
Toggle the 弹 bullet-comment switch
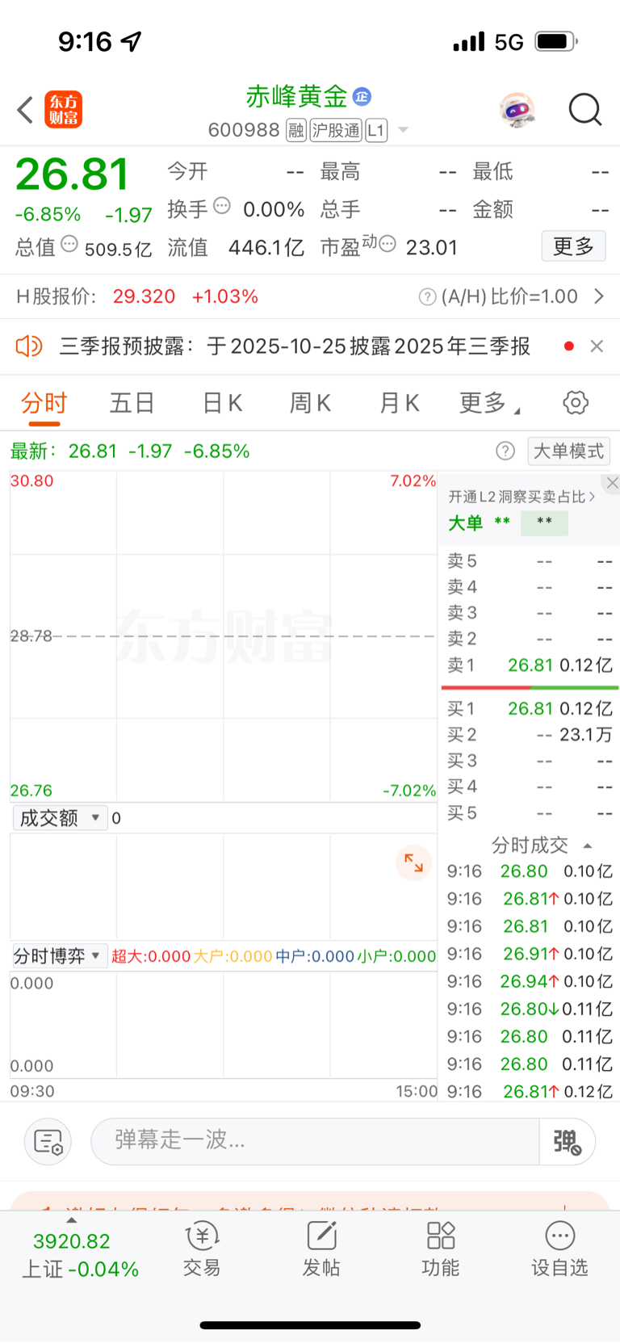568,1141
